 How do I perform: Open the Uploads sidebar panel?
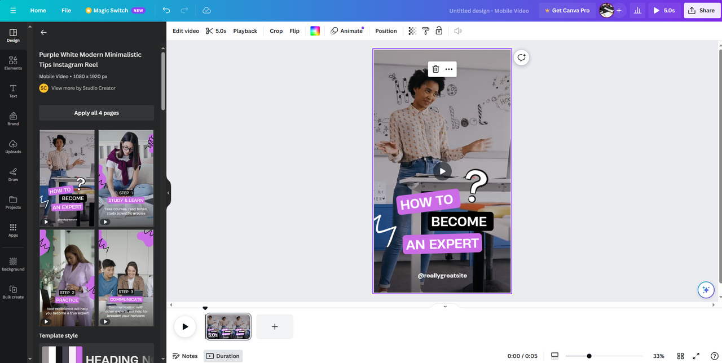point(13,147)
